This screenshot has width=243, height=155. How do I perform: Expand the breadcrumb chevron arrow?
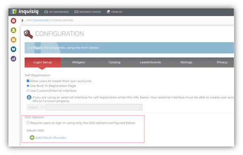point(22,20)
